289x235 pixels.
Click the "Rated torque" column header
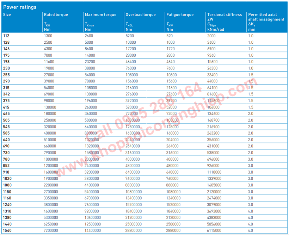coord(56,15)
